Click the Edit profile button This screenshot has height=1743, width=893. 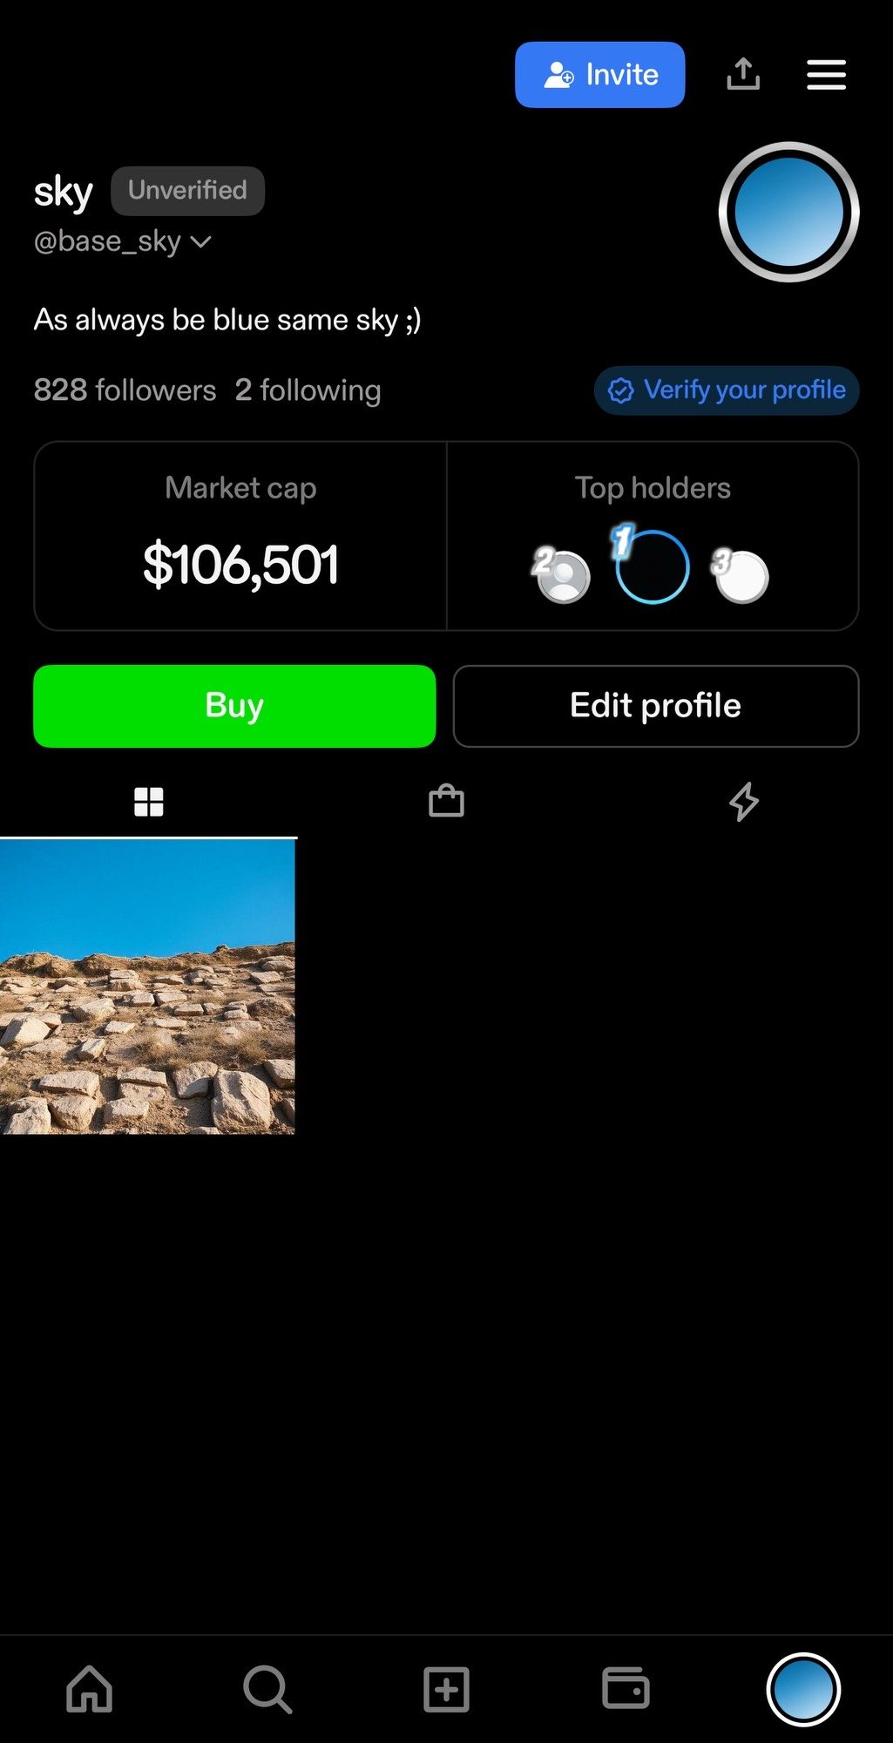click(x=656, y=706)
